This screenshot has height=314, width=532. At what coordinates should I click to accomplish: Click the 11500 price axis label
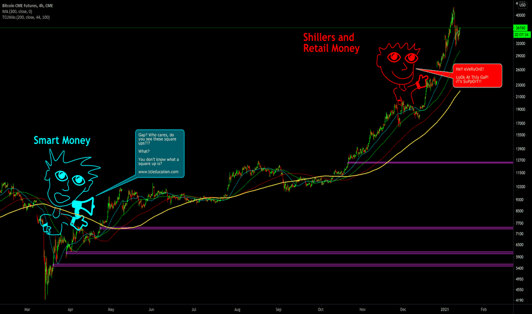[520, 173]
